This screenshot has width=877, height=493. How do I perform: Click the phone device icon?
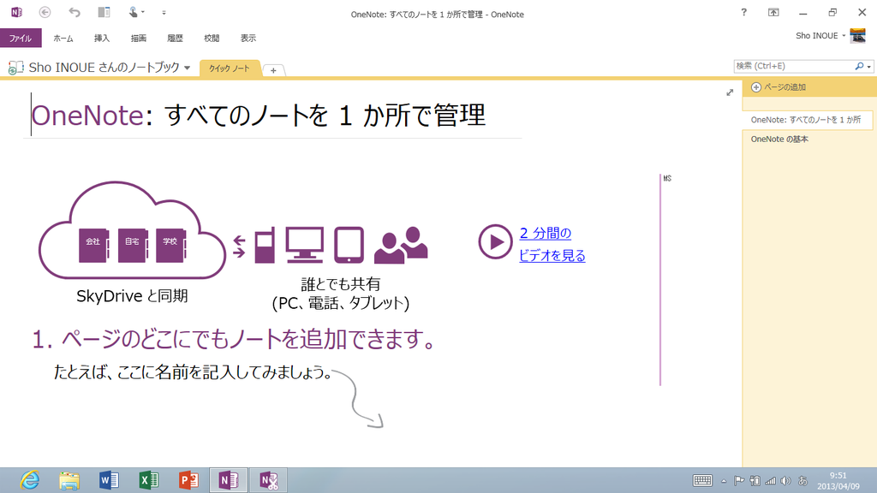(x=265, y=245)
